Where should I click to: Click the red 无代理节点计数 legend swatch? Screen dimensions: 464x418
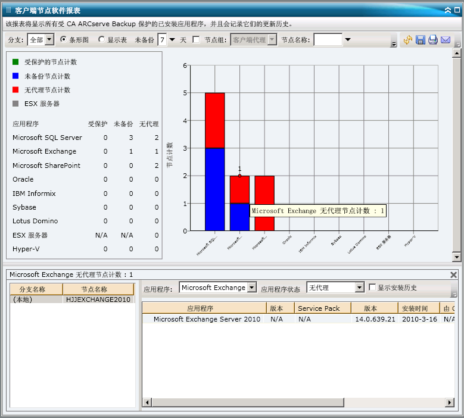coord(15,90)
